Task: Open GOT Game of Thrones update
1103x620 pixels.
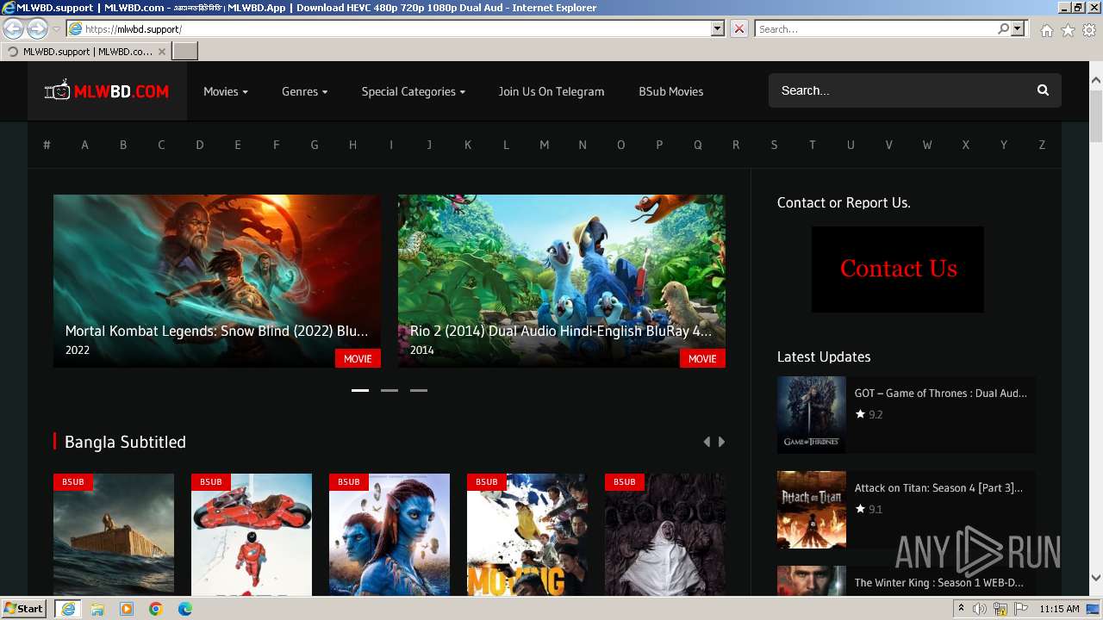Action: pyautogui.click(x=941, y=393)
